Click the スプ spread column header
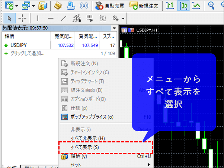This screenshot has height=168, width=224. (x=108, y=36)
